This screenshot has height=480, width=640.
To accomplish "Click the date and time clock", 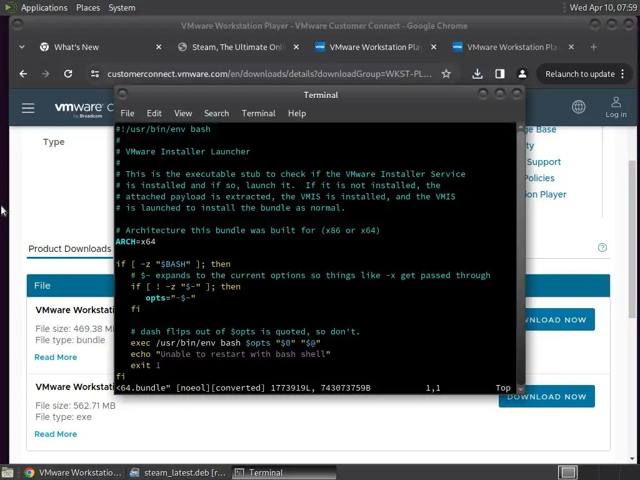I will point(603,7).
